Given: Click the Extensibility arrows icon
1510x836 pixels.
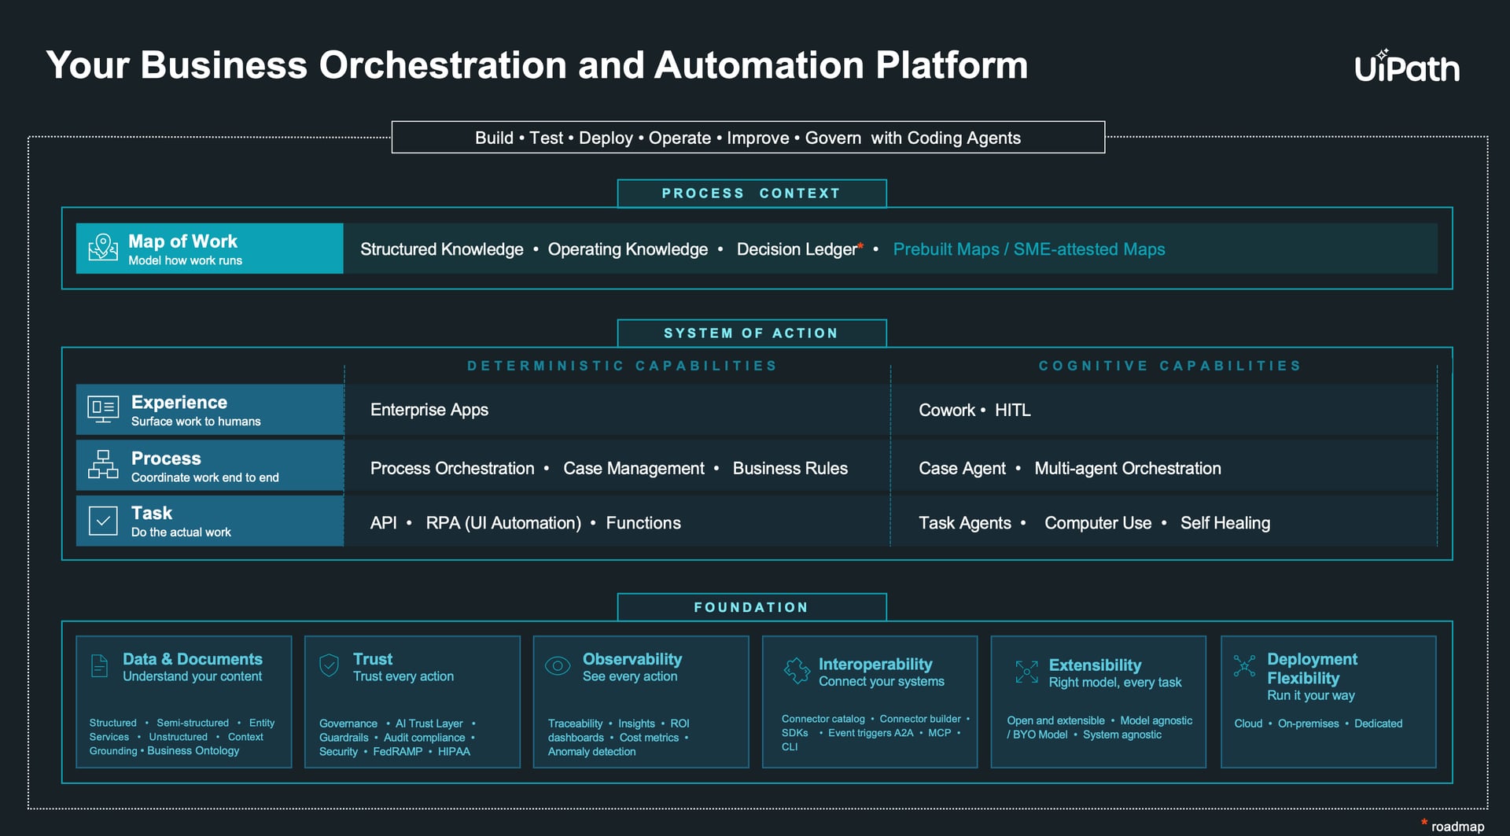Looking at the screenshot, I should click(x=1026, y=672).
